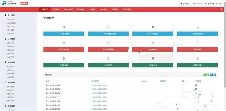Viewport: 226px width, 111px height.
Task: Open the 账号 admin dropdown
Action: pos(198,3)
